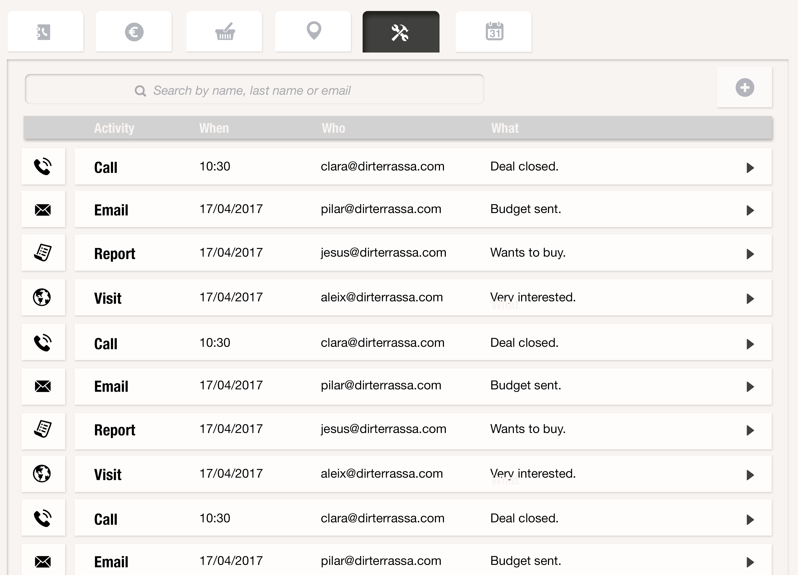
Task: Click pilar@dirterrassa.com in first Email row
Action: pyautogui.click(x=381, y=209)
